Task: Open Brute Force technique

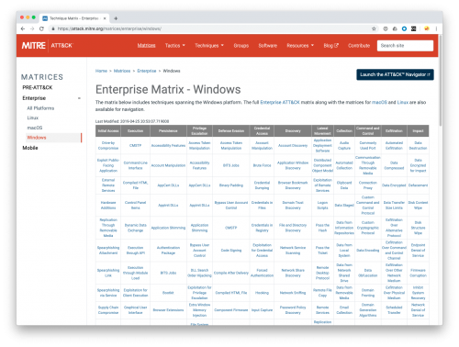Action: [x=262, y=165]
